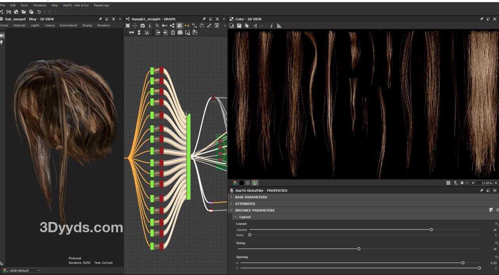Pin the 3D View panel
Screen dimensions: 499x275
100,19
